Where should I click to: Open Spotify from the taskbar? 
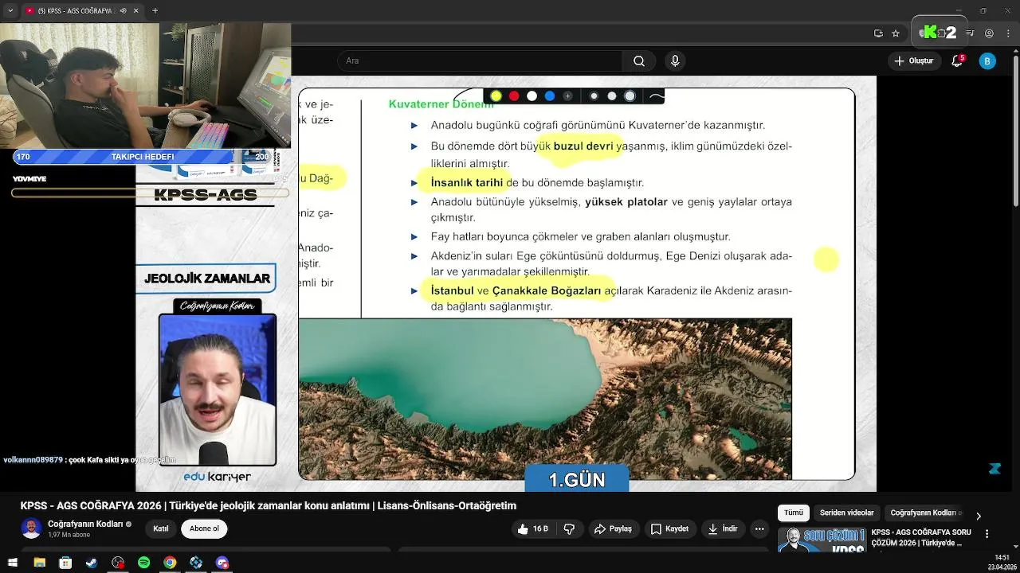pos(143,563)
